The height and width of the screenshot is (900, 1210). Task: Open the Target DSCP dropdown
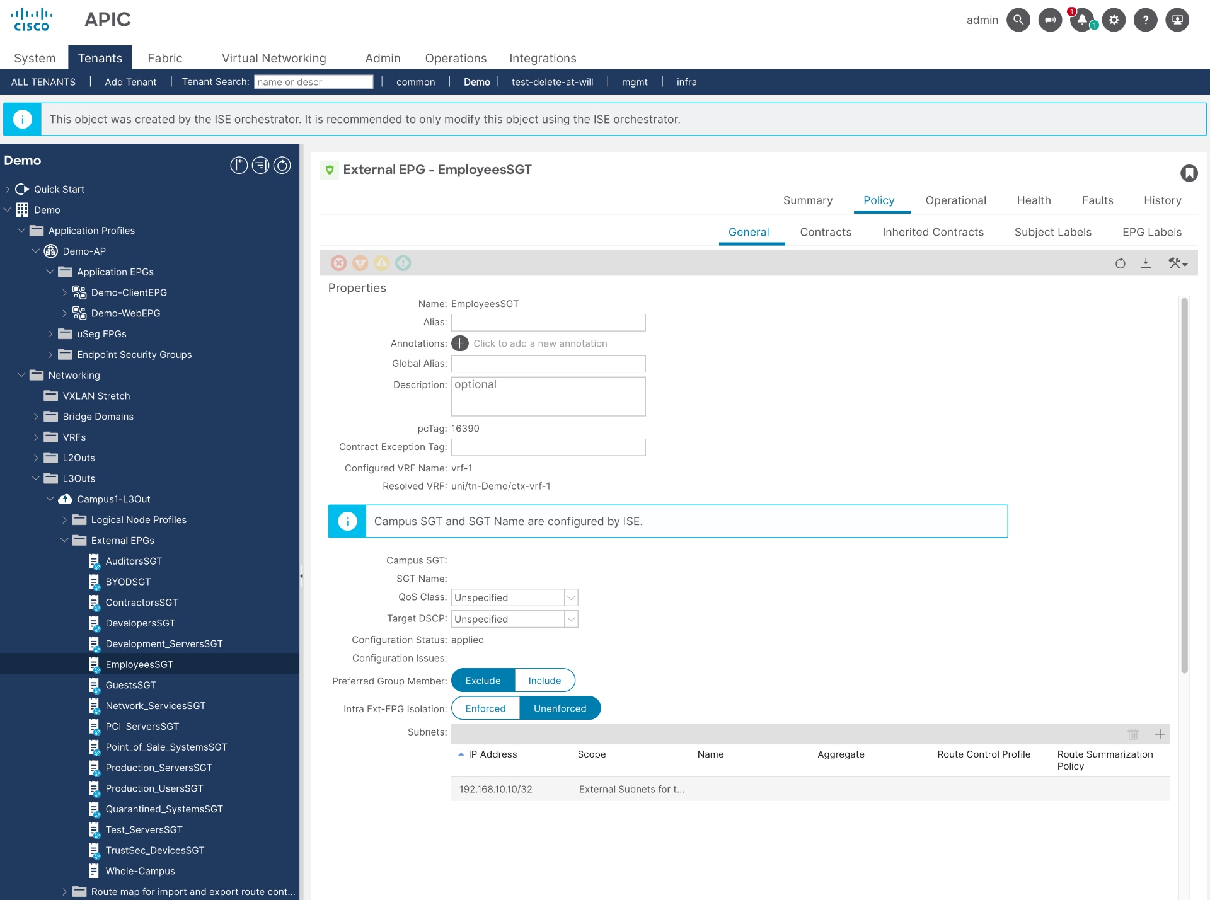(570, 618)
